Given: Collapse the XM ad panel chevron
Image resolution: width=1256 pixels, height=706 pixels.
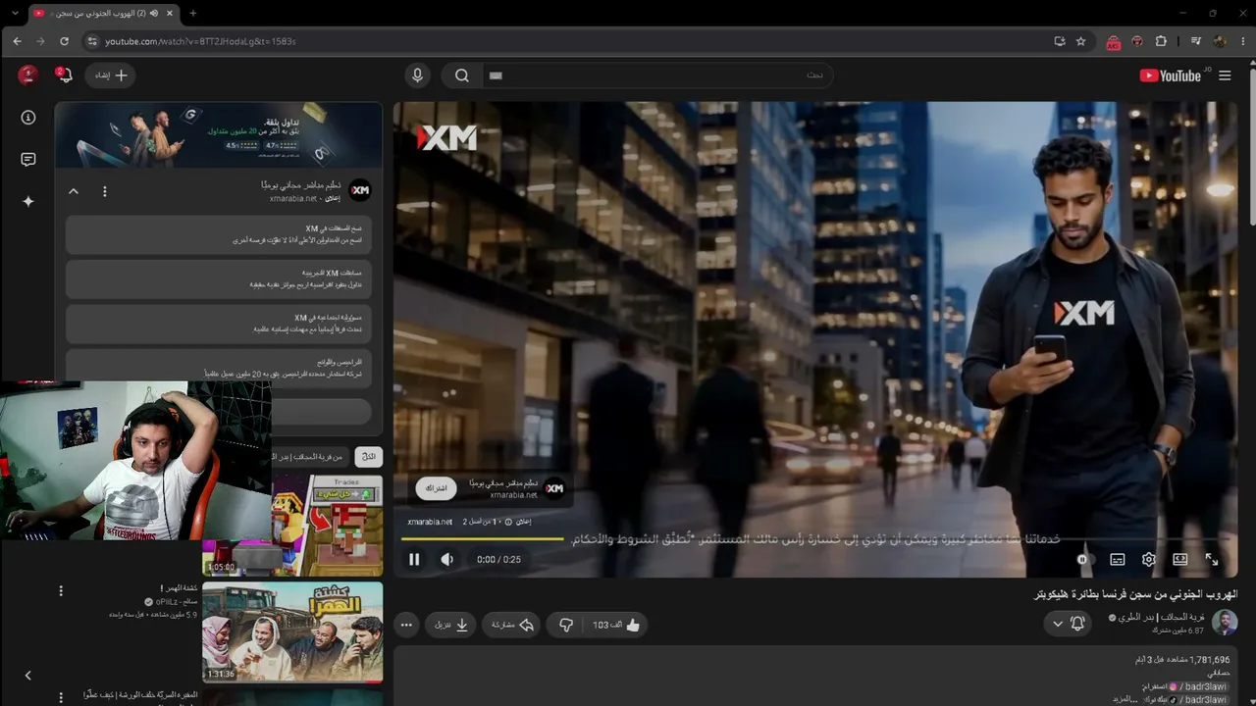Looking at the screenshot, I should click(74, 191).
